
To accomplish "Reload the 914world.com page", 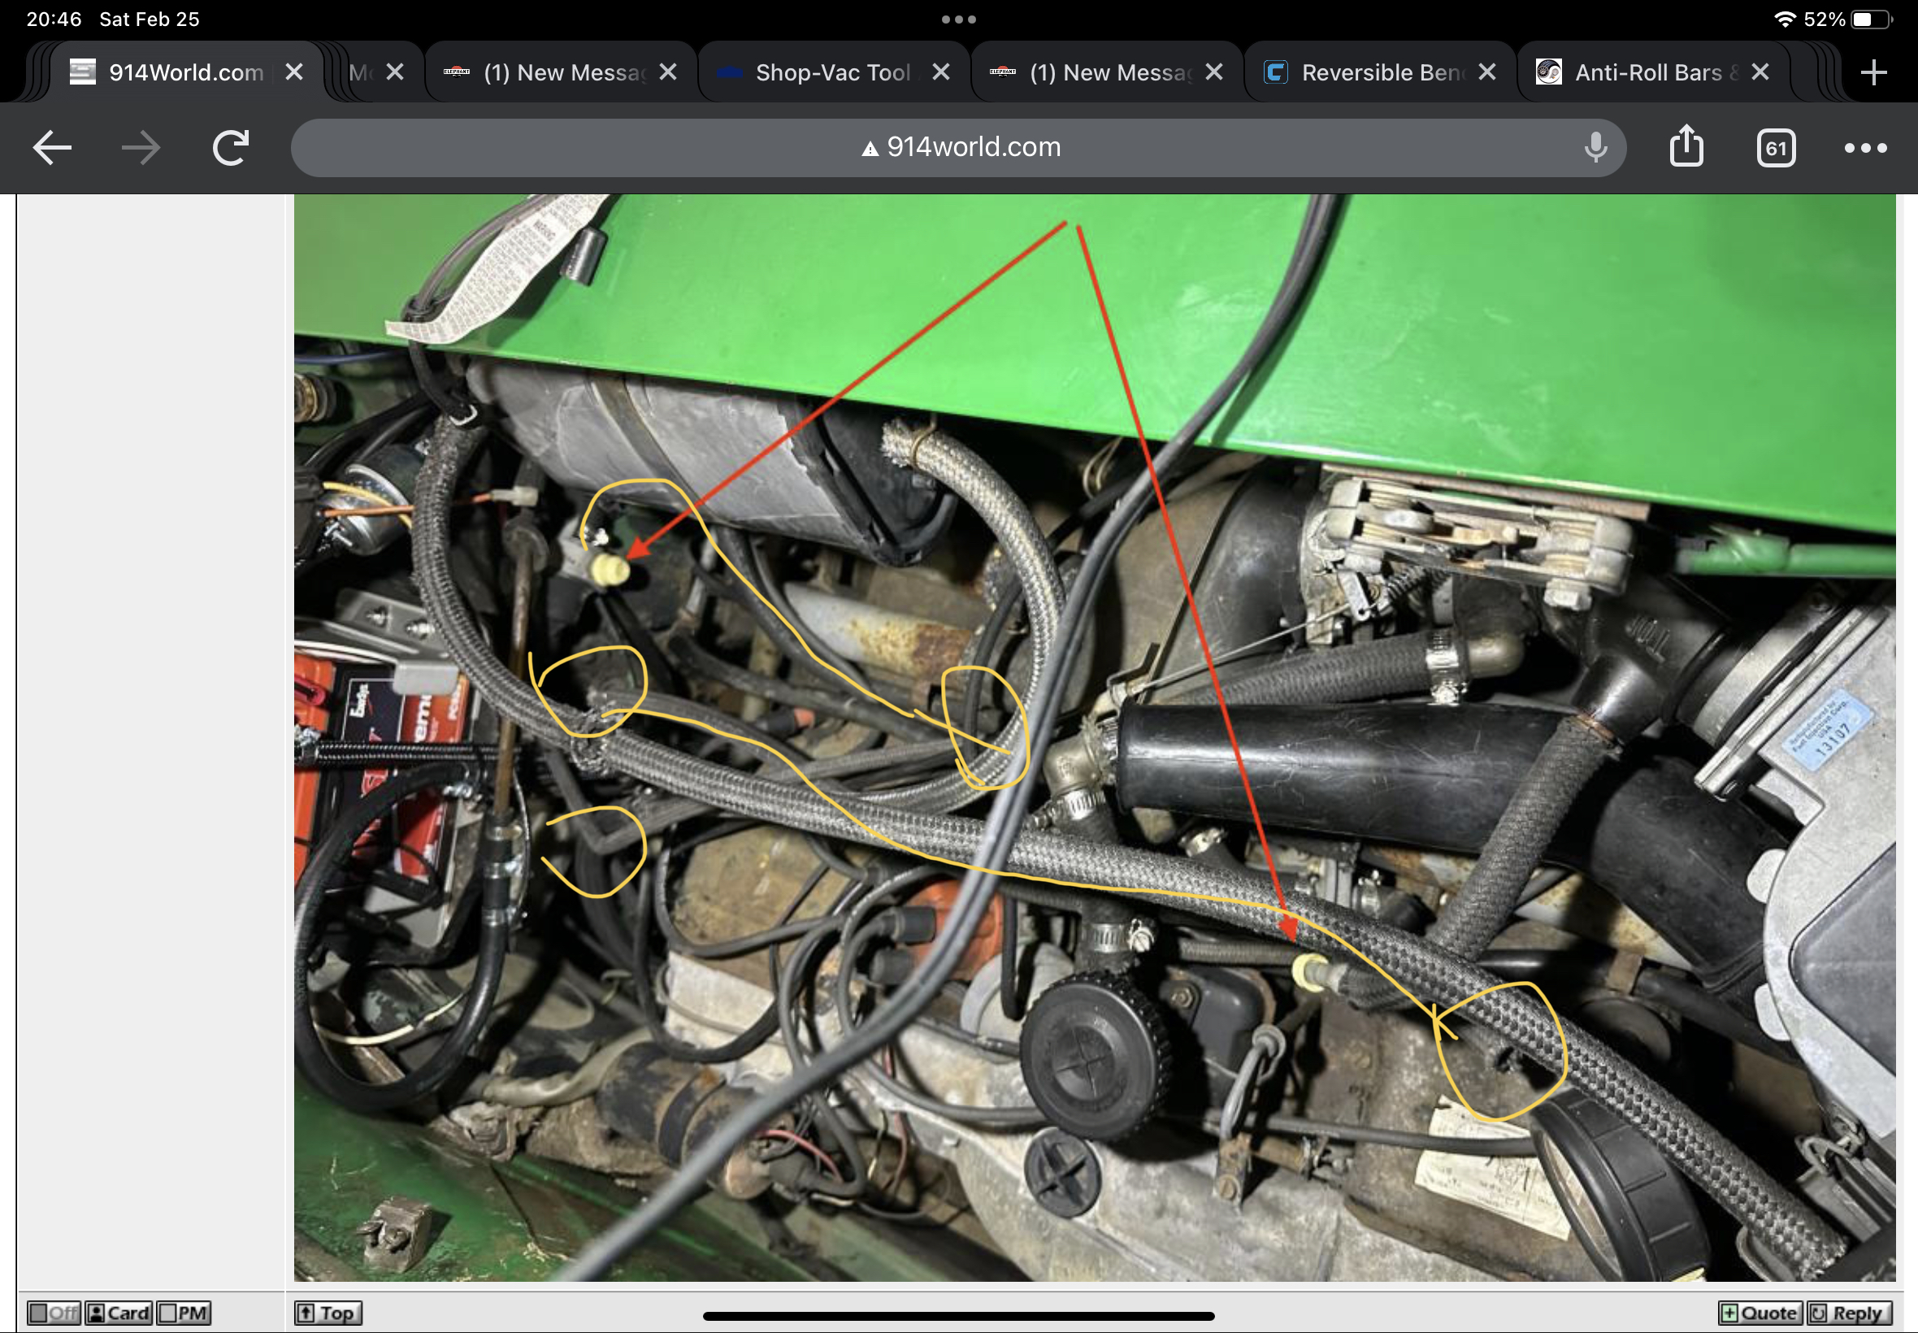I will click(x=231, y=149).
